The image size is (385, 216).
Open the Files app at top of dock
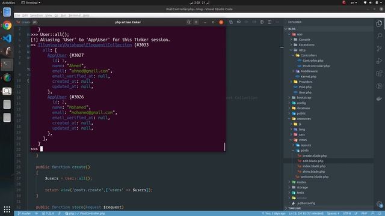(7, 12)
